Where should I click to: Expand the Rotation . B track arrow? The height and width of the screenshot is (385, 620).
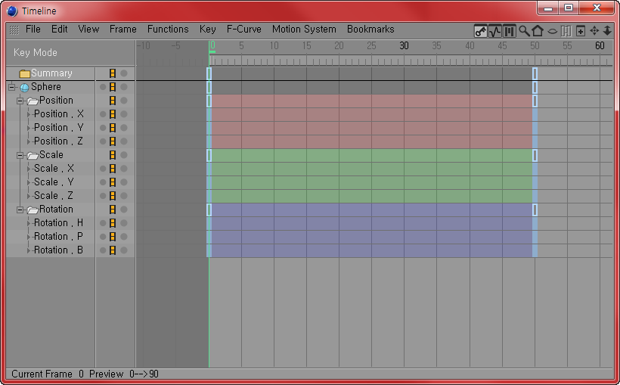point(29,250)
